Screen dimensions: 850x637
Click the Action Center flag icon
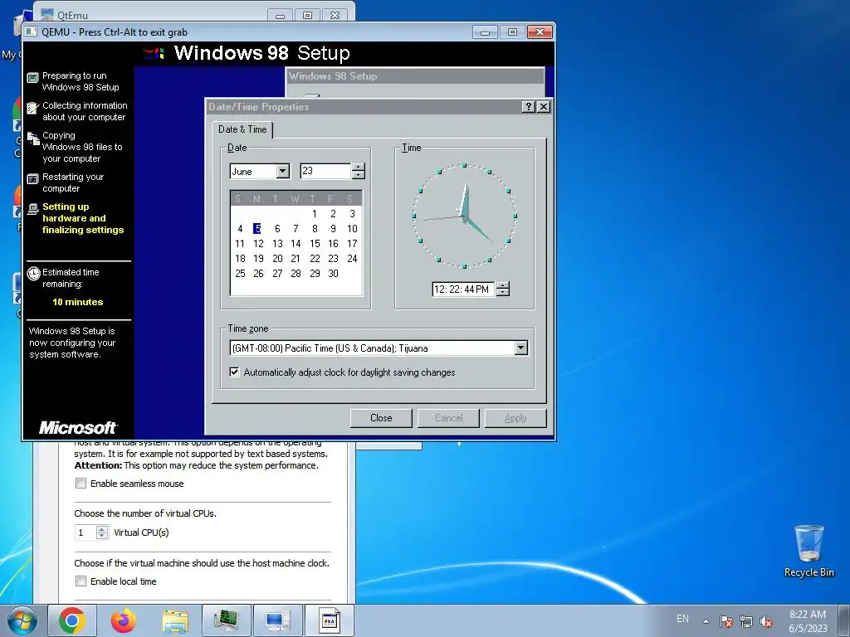(x=726, y=621)
